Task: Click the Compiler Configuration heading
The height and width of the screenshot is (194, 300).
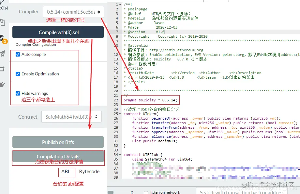Action: [x=36, y=45]
